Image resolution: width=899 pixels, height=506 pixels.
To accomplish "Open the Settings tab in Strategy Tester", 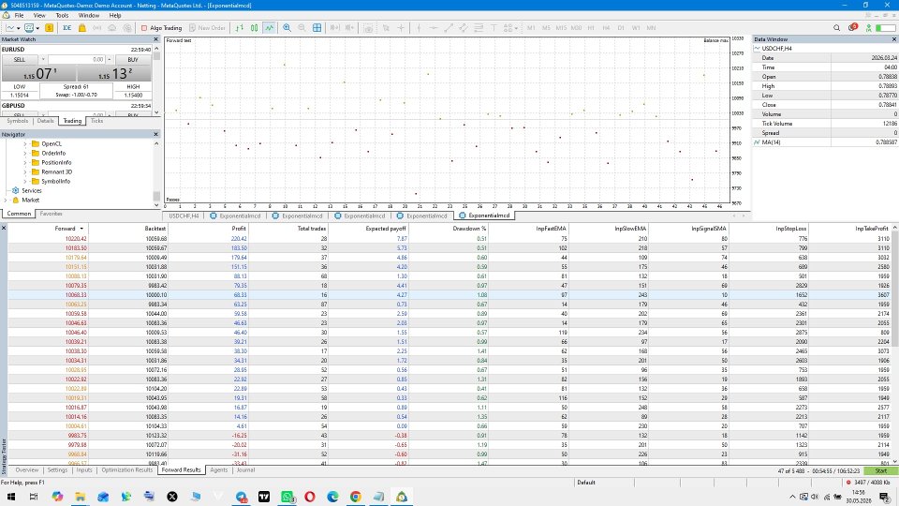I will 57,469.
